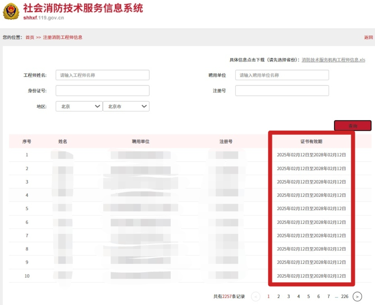Click the 身份证号 input field
The height and width of the screenshot is (305, 375).
(102, 91)
